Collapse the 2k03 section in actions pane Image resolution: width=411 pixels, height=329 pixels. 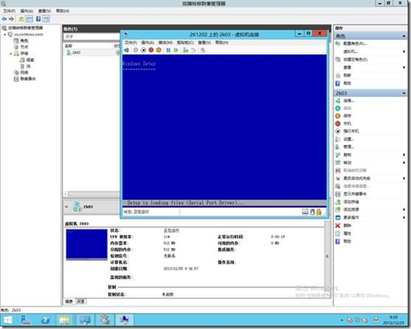404,93
